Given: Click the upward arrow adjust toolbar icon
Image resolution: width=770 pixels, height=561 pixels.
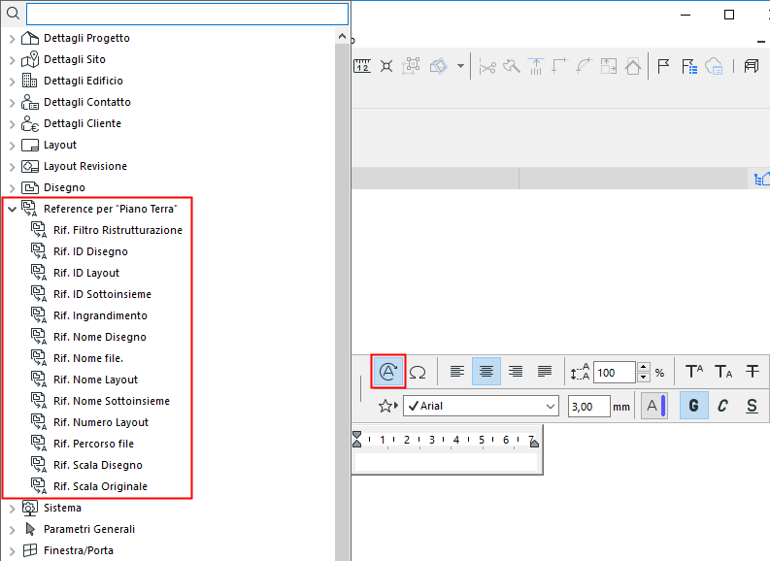Looking at the screenshot, I should [x=536, y=66].
